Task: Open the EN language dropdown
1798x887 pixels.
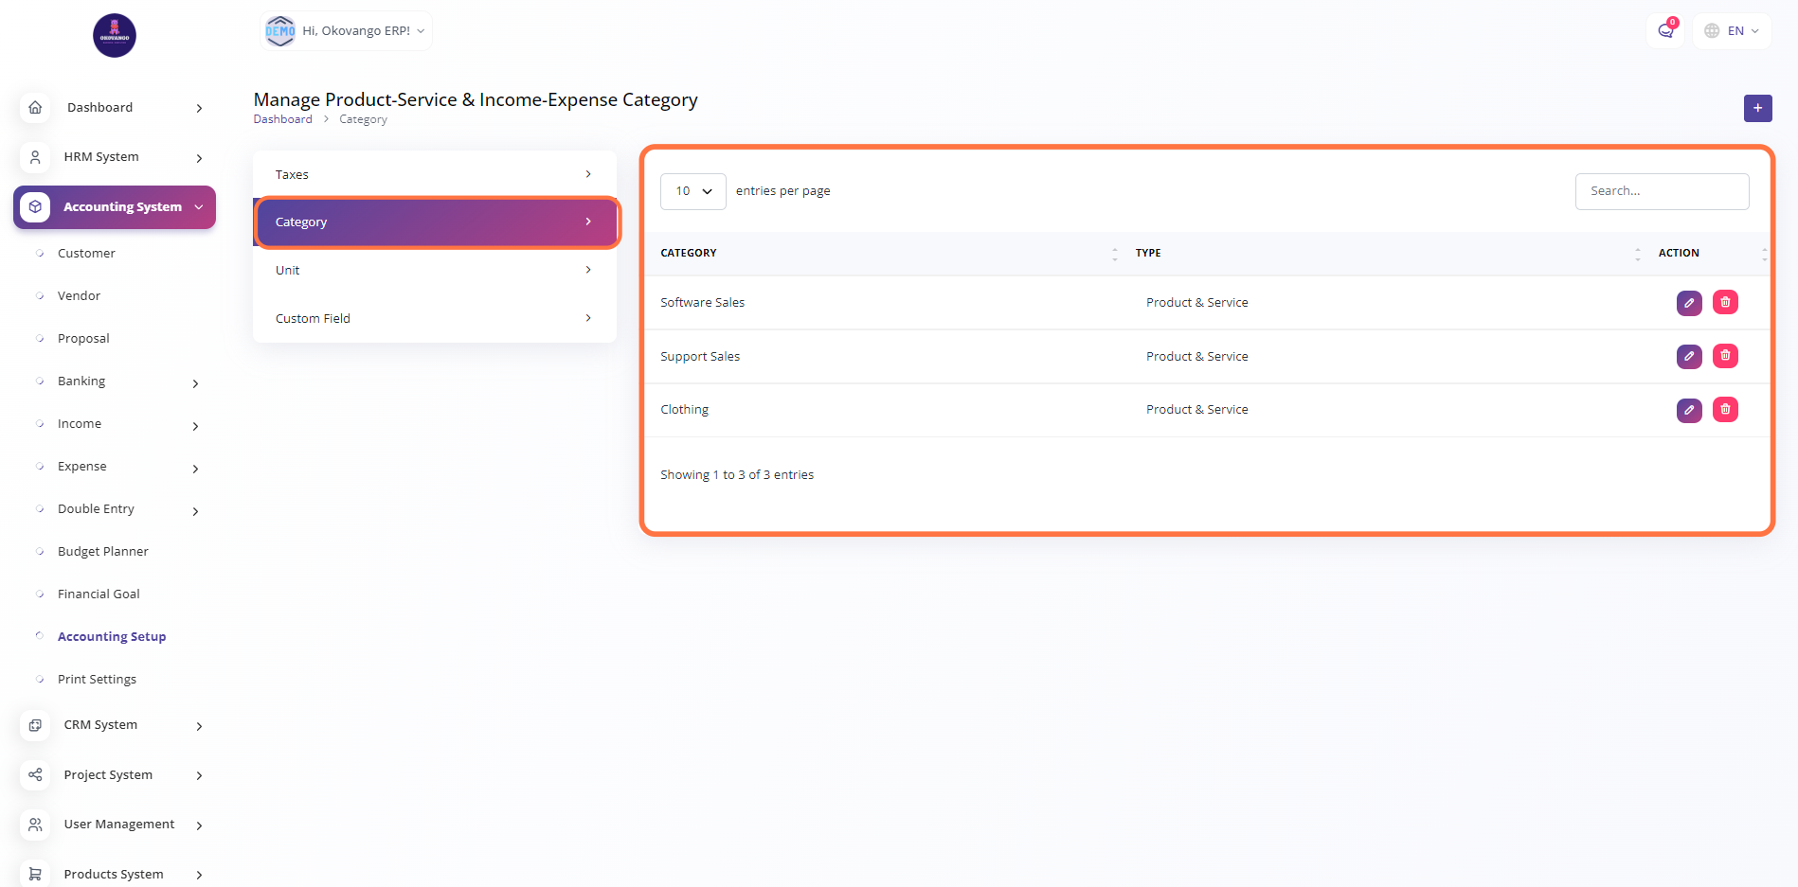Action: click(1732, 31)
